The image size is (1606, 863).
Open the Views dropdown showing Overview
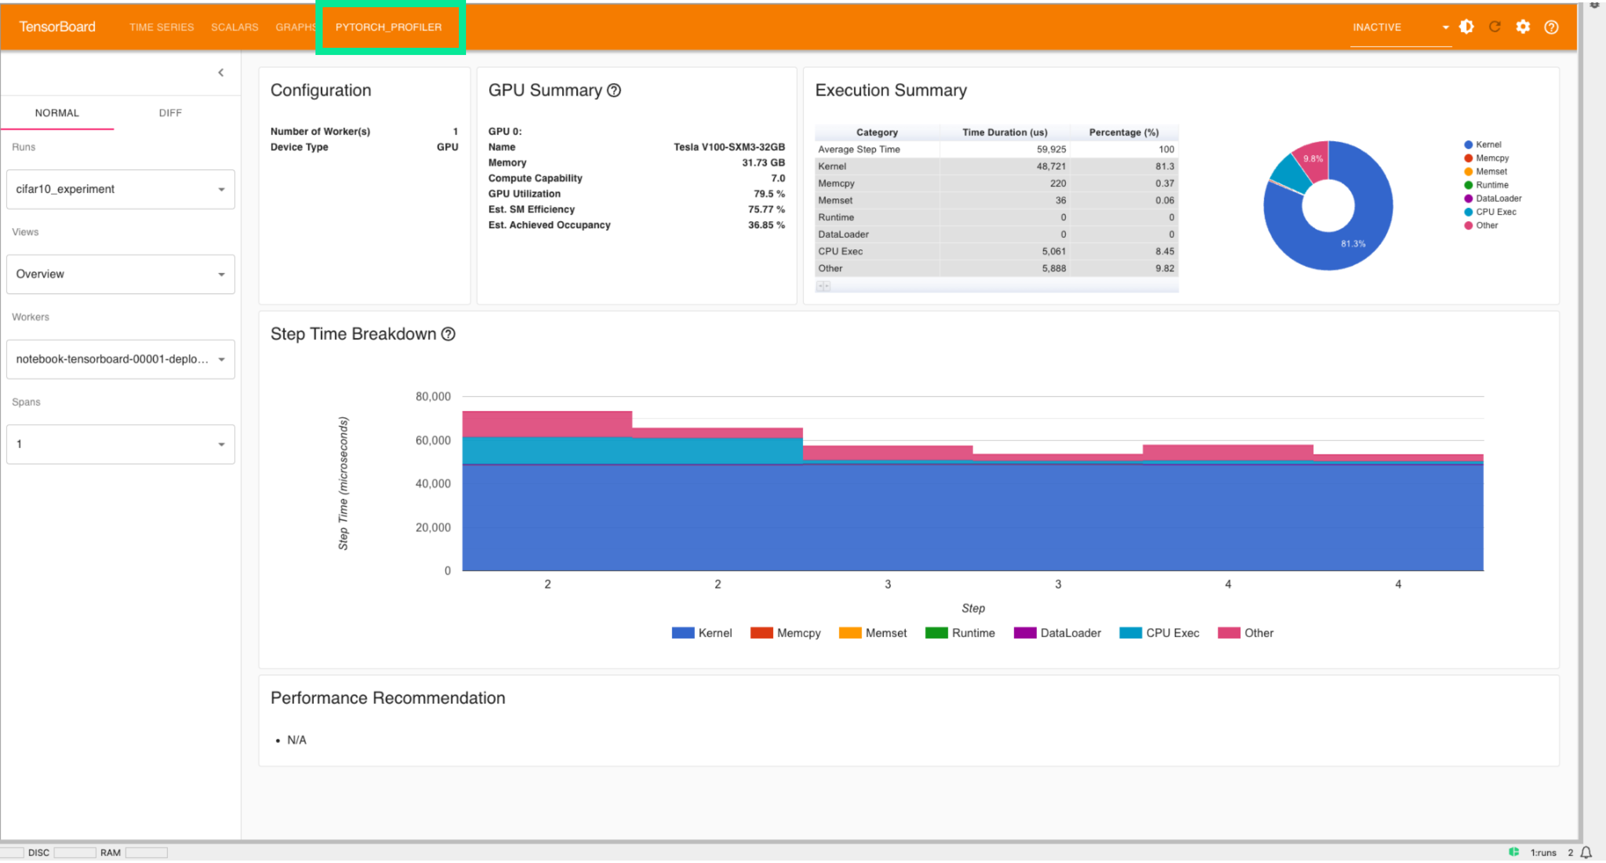tap(120, 274)
